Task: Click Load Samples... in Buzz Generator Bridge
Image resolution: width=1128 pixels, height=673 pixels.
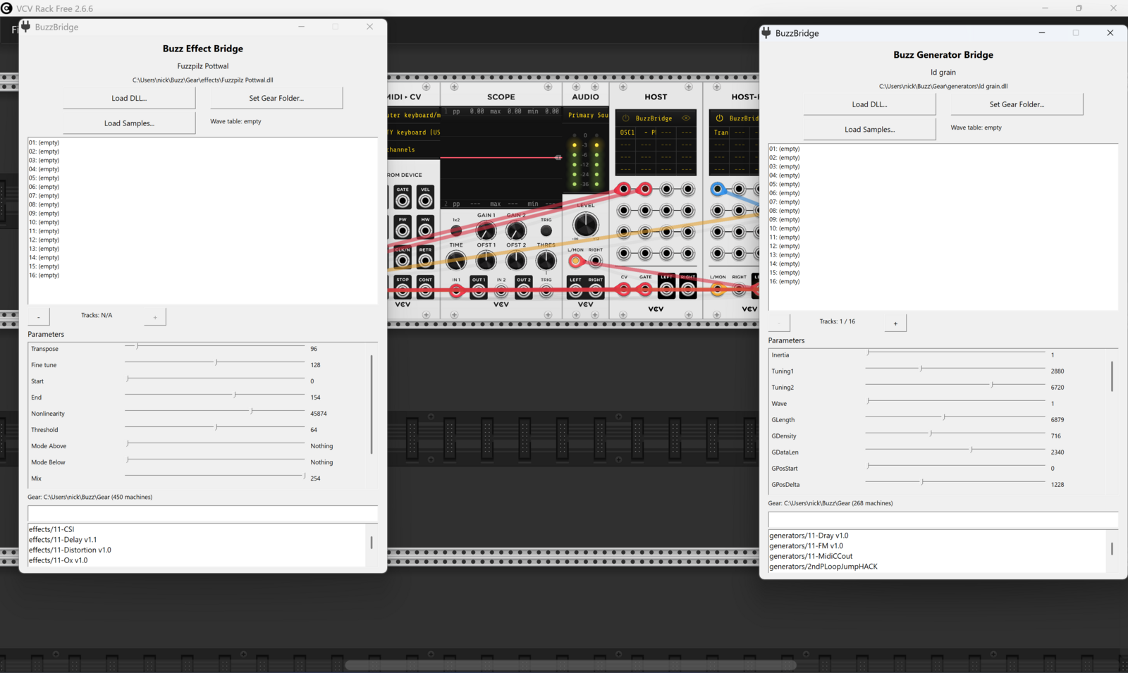Action: 869,129
